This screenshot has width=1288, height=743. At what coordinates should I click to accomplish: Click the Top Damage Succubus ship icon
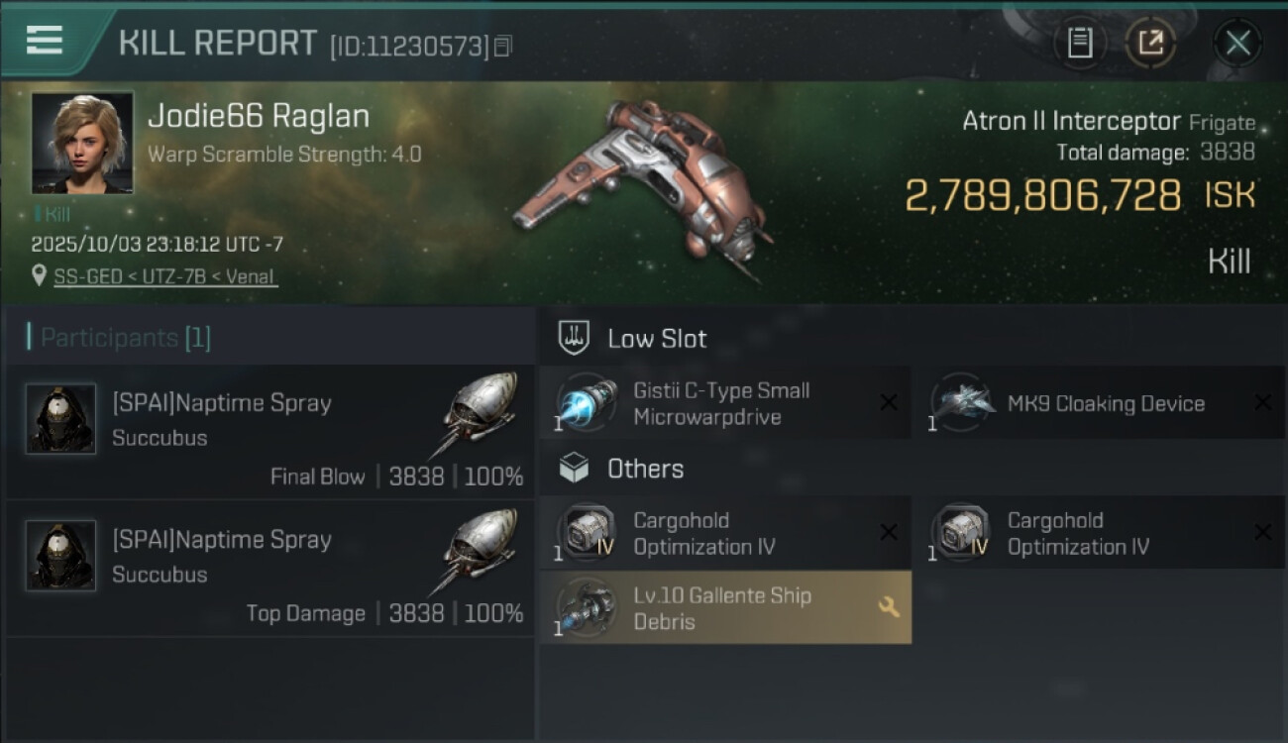point(478,549)
